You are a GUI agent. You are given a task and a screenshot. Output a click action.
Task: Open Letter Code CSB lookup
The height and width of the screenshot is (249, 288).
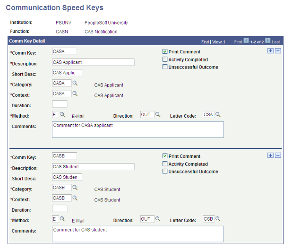218,219
